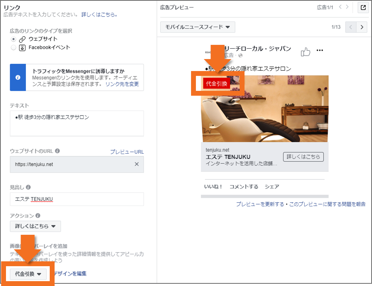The height and width of the screenshot is (286, 372).
Task: Click the リンク section heading
Action: click(12, 7)
